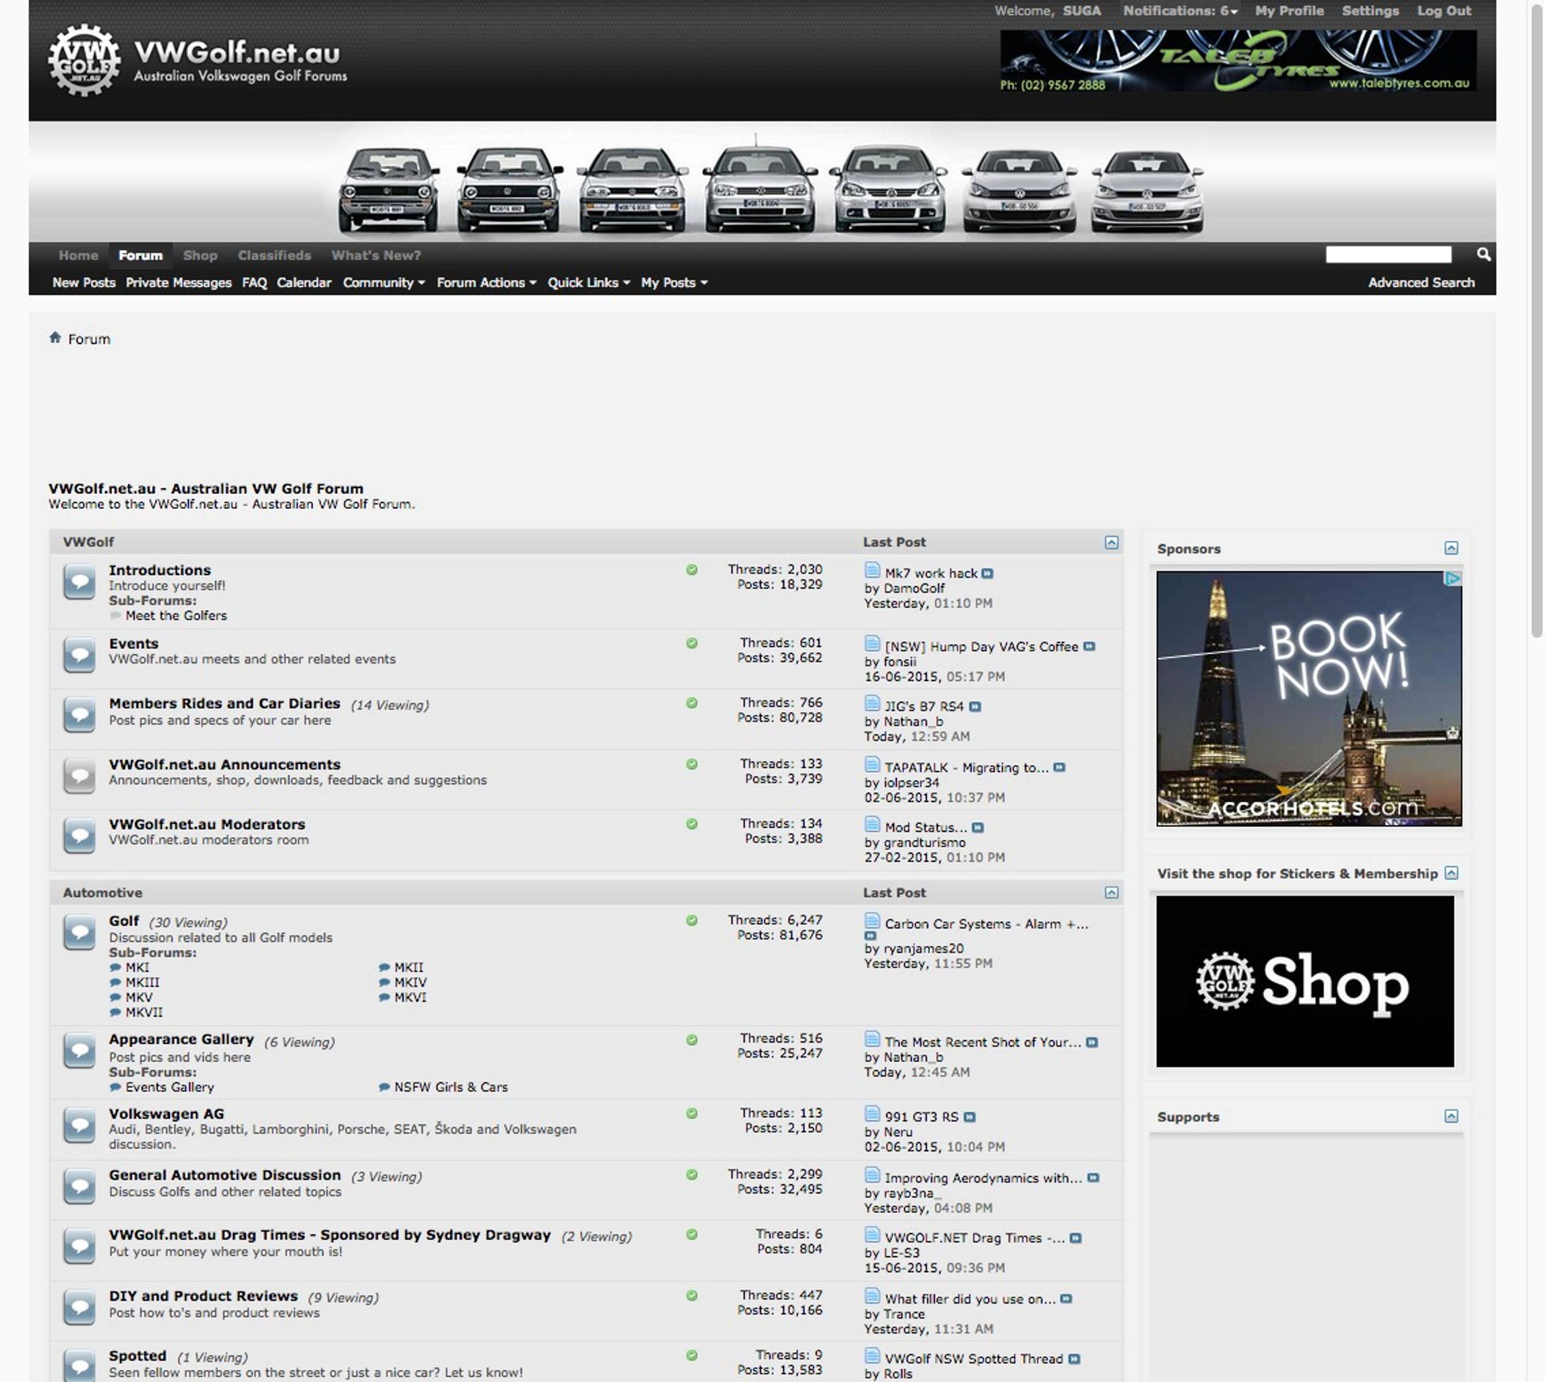
Task: Open the Spotted forum
Action: 138,1355
